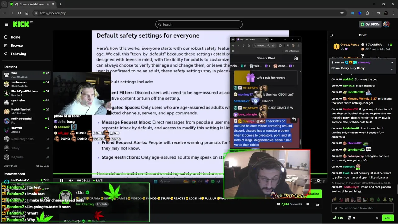Open gaawdz channel in sidebar
This screenshot has width=398, height=224.
coord(26,129)
